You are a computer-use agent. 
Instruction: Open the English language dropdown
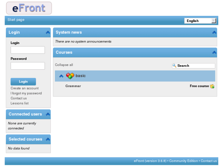pyautogui.click(x=200, y=21)
